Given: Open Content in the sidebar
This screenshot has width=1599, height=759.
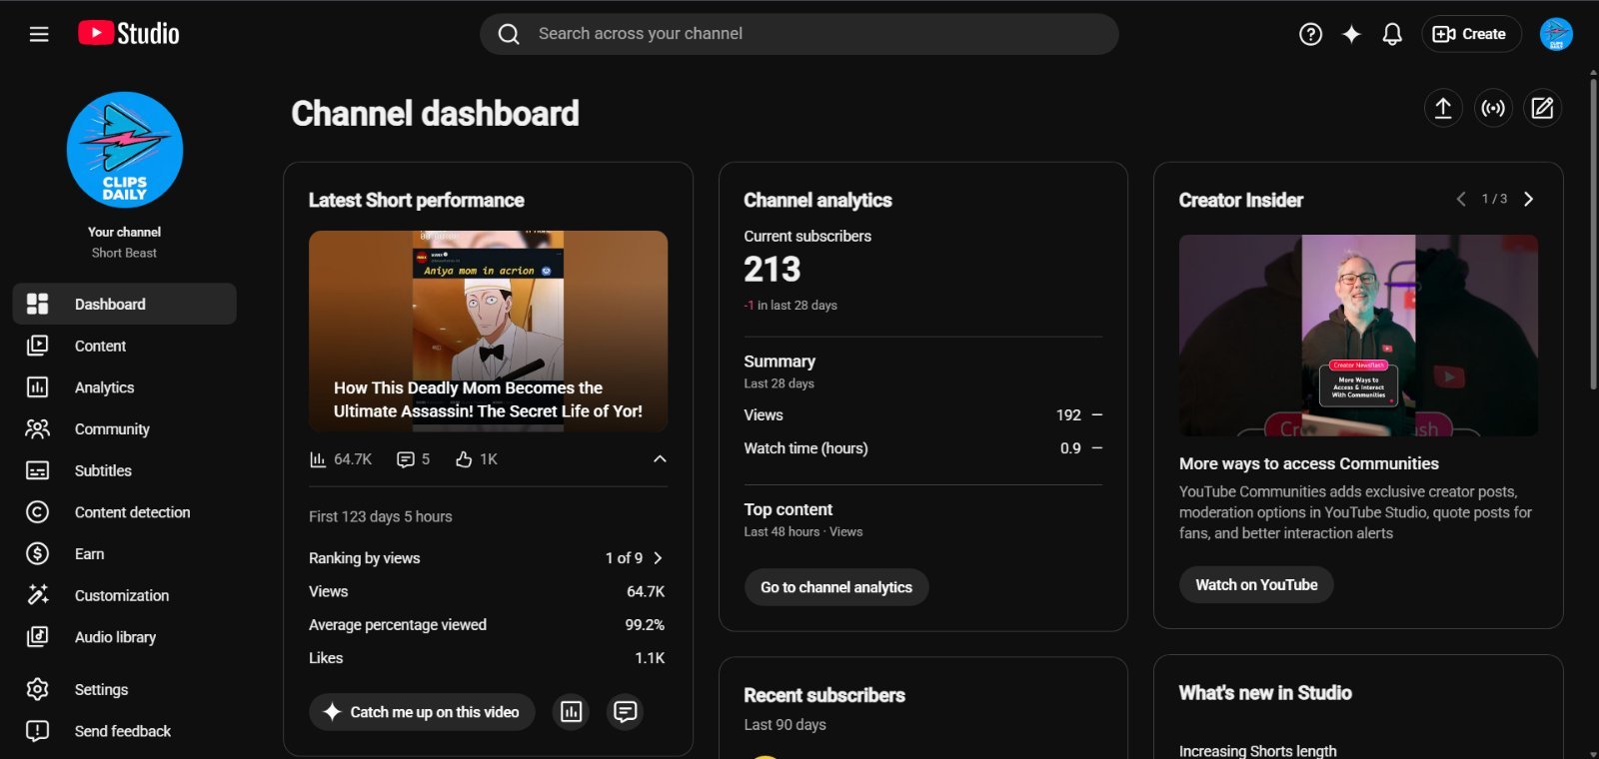Looking at the screenshot, I should [x=125, y=346].
